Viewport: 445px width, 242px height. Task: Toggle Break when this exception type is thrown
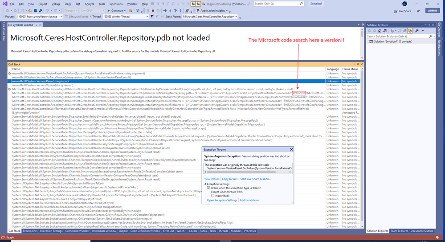[x=208, y=188]
